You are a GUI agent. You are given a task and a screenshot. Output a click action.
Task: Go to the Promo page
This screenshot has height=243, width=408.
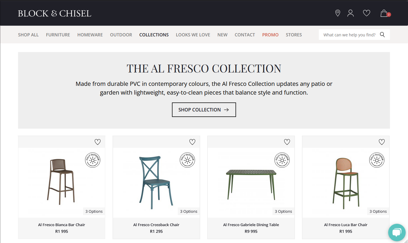click(x=270, y=35)
